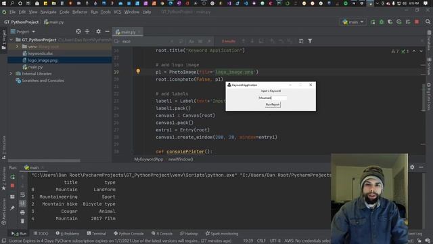This screenshot has width=433, height=244.
Task: Locate opened file in Project tree
Action: coord(78,32)
